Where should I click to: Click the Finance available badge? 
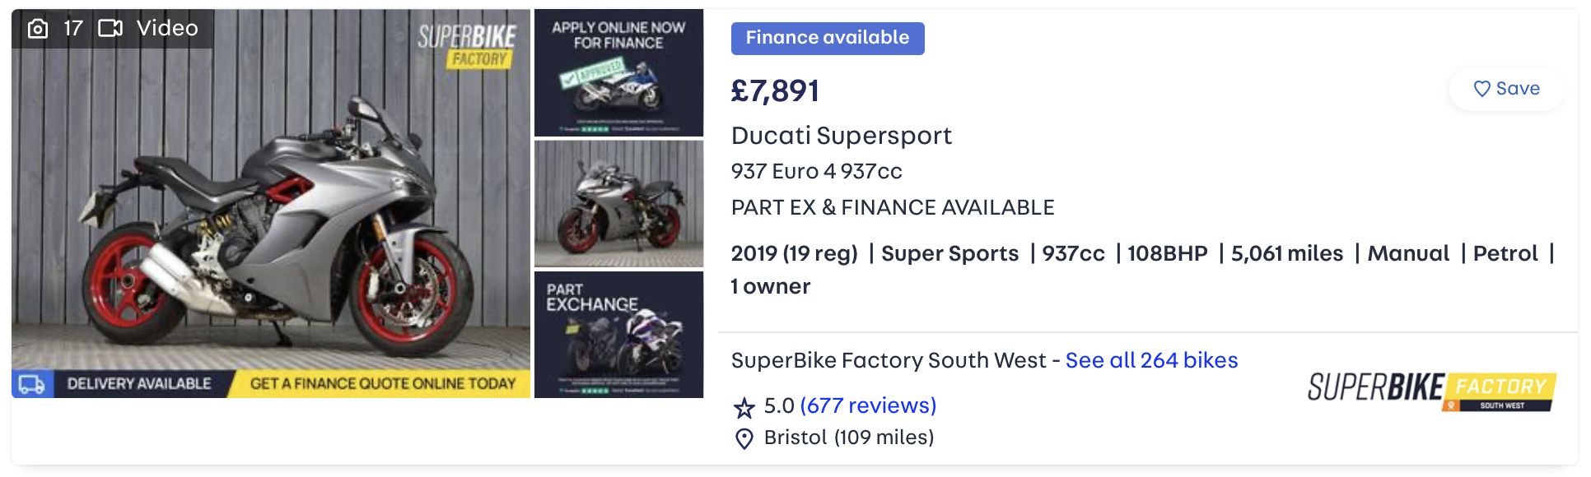(x=828, y=38)
